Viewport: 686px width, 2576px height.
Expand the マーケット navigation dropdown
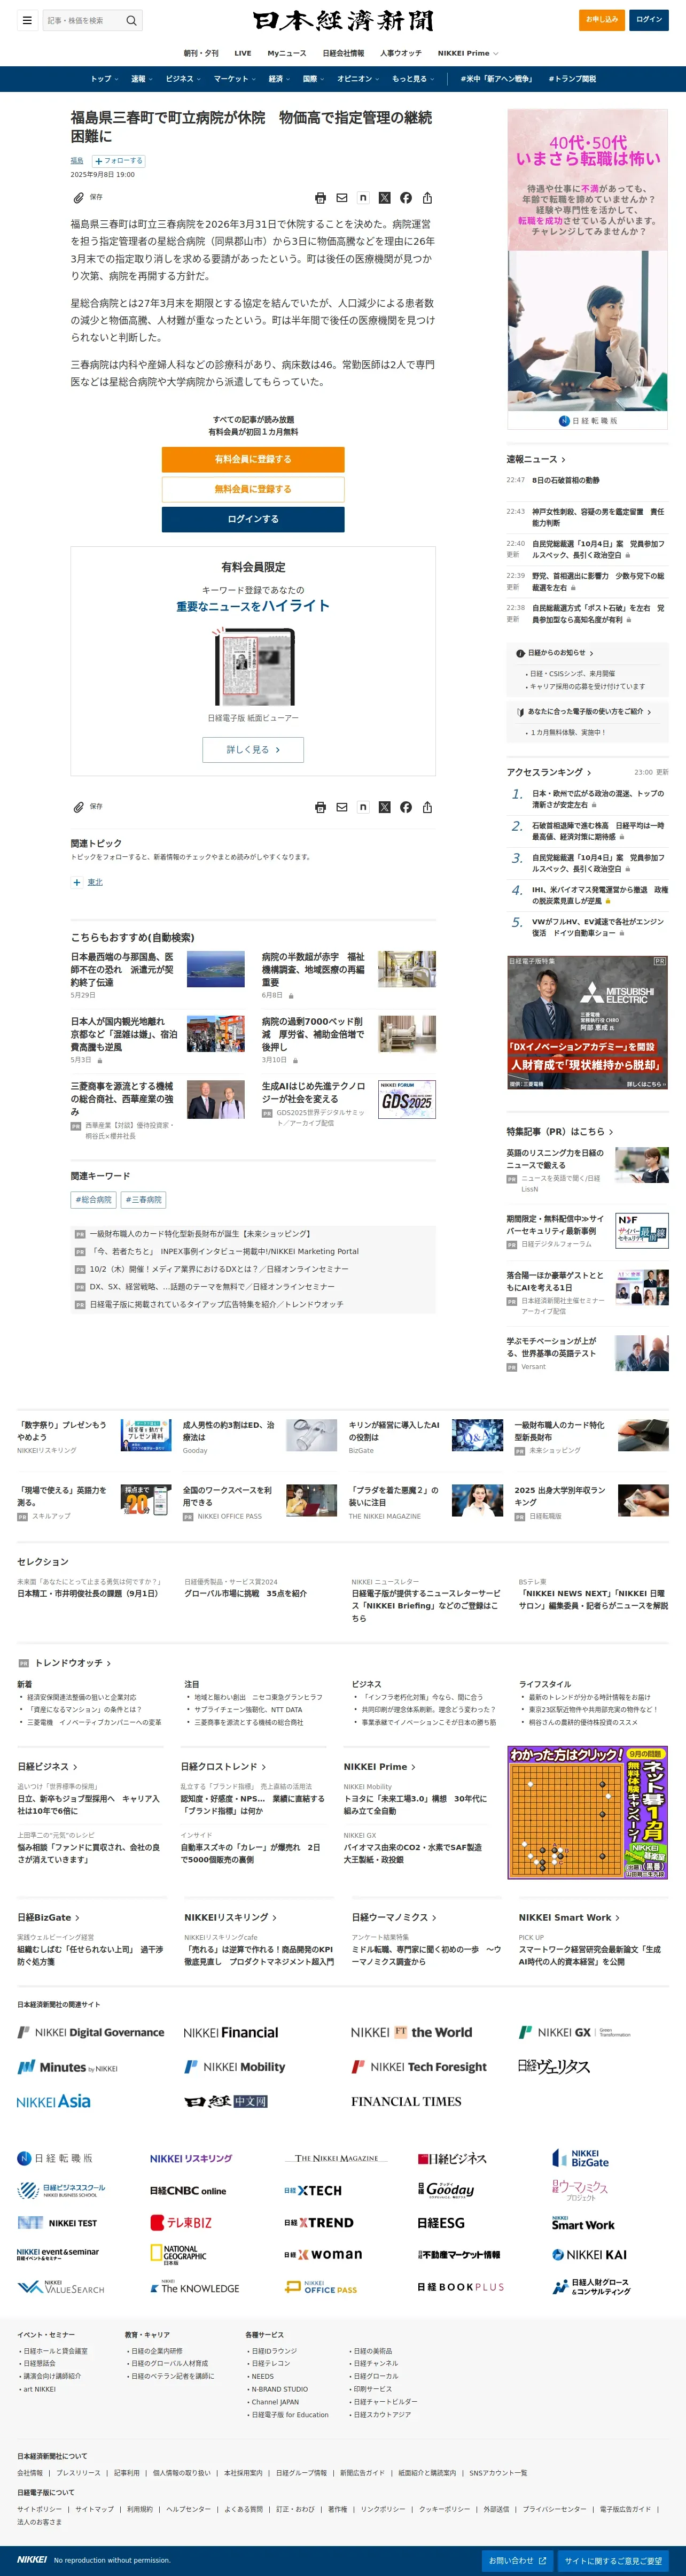tap(234, 79)
